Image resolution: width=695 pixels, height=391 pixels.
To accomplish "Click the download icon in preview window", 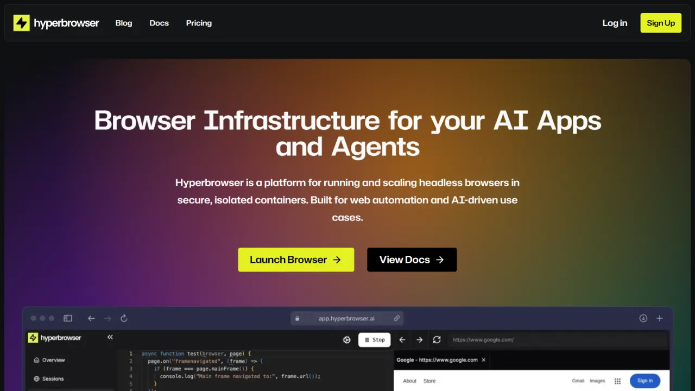I will point(643,318).
